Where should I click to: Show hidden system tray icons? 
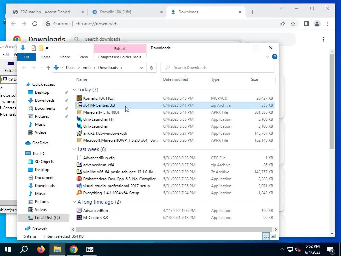(x=282, y=249)
